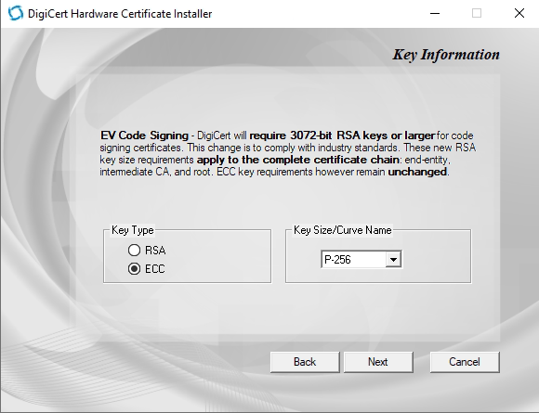The width and height of the screenshot is (539, 413).
Task: Open the curve name dropdown arrow
Action: click(394, 260)
